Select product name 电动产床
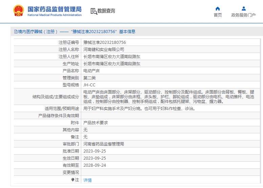Image resolution: width=263 pixels, height=188 pixels. [91, 71]
